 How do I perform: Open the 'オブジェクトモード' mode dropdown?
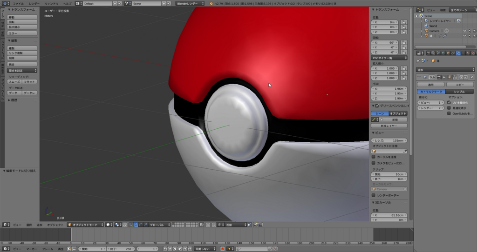pyautogui.click(x=85, y=225)
